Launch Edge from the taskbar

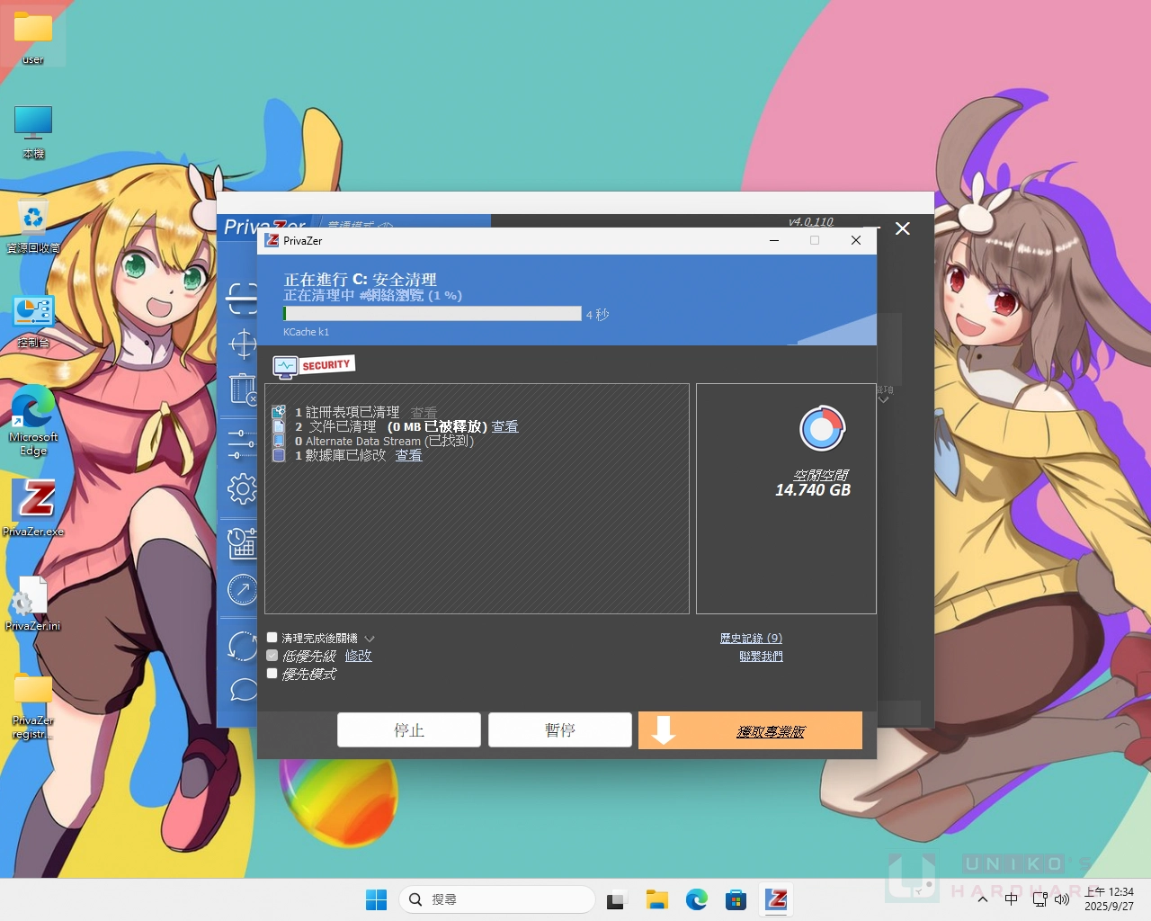(696, 899)
